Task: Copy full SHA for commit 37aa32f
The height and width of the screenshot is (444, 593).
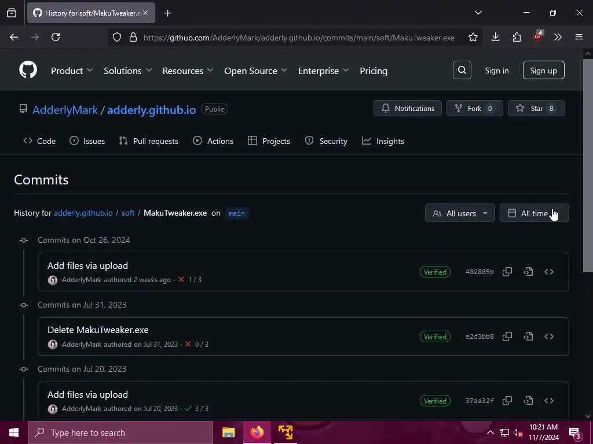Action: pyautogui.click(x=507, y=401)
